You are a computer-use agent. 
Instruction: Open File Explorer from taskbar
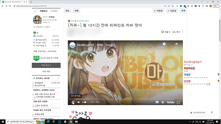pos(76,122)
